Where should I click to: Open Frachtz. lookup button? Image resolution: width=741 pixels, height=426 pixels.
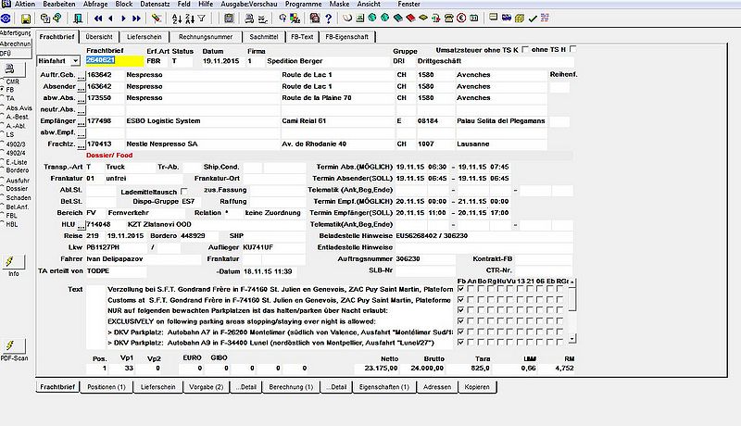[82, 144]
